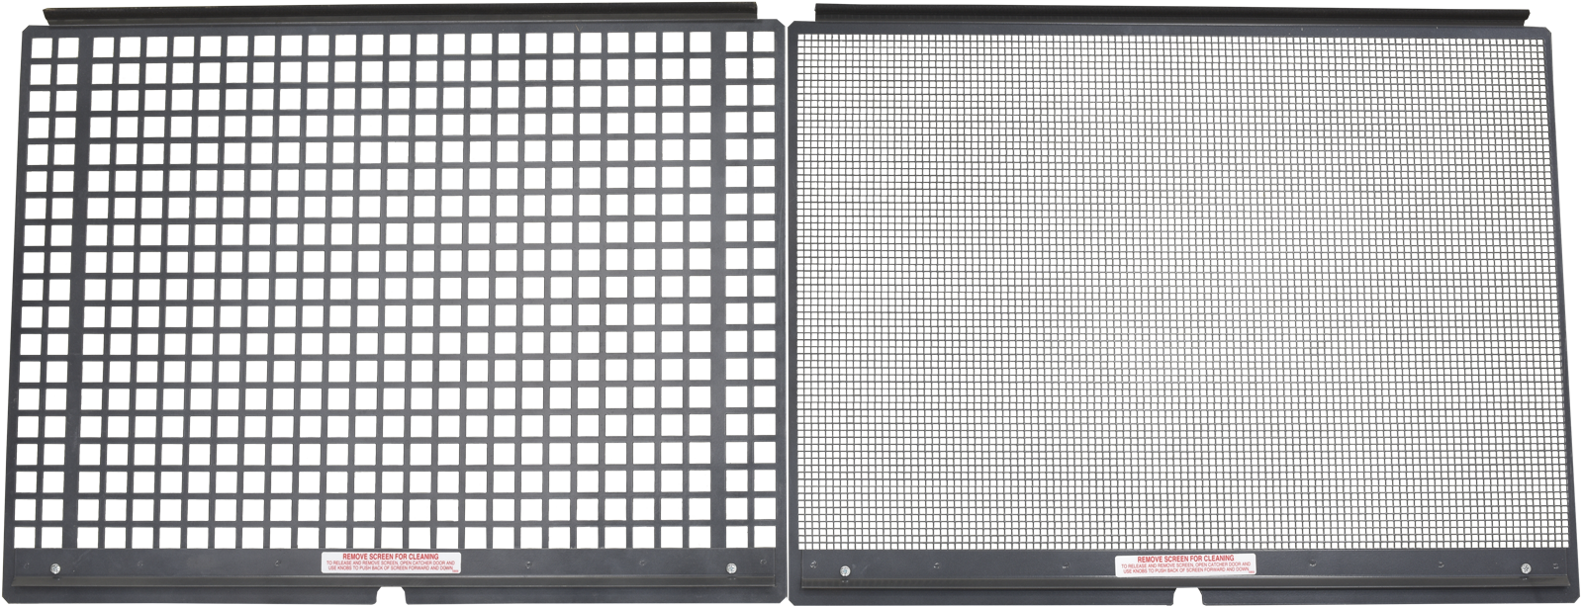Click the bottom-left screw on the coarse screen
Viewport: 1583px width, 607px height.
point(54,568)
